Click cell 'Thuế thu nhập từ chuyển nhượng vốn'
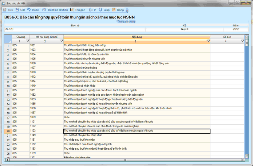Image resolution: width=253 pixels, height=166 pixels. tap(137, 59)
